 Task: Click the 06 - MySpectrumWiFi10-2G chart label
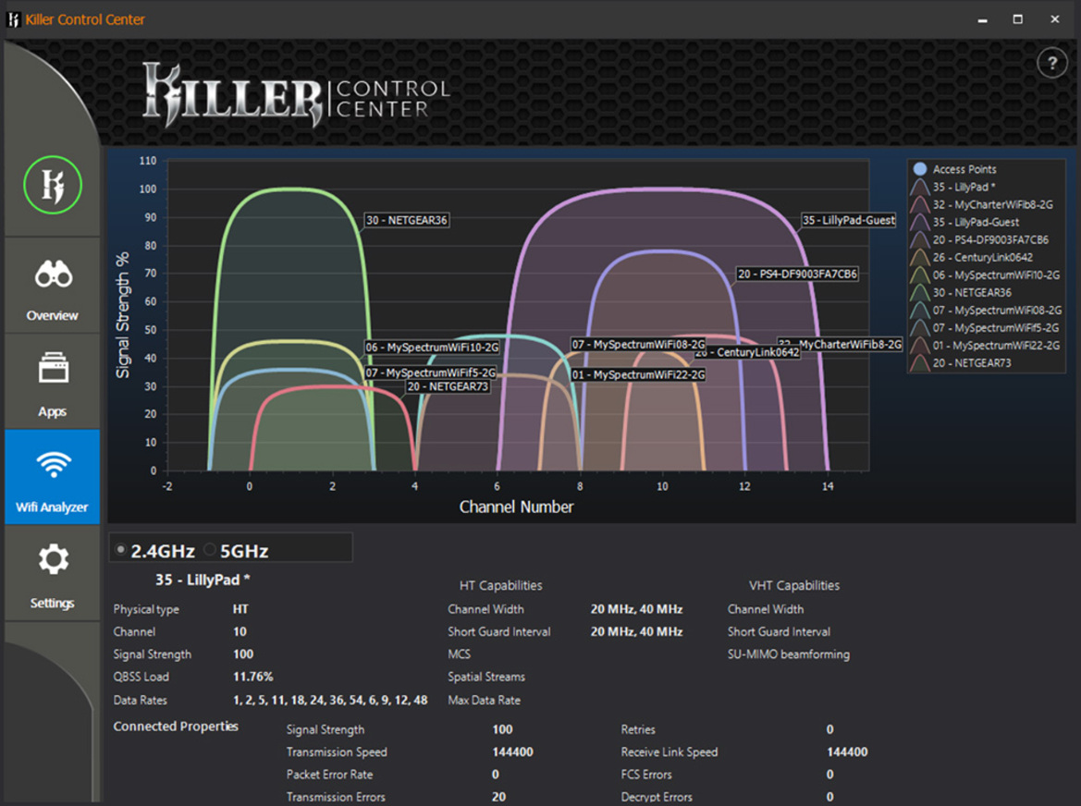click(432, 348)
